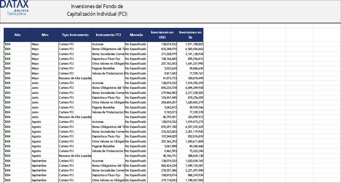Screen dimensions: 341x183
Task: Select Pagarés Bursátiles in the Junio row
Action: [108, 107]
